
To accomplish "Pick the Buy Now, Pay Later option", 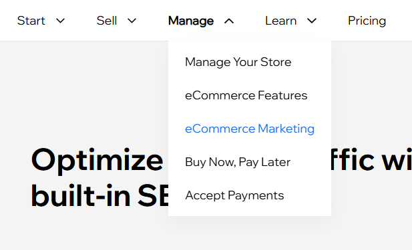I will click(238, 162).
